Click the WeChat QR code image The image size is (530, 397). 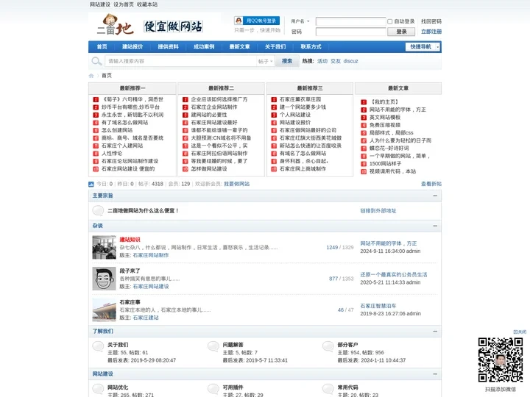501,360
